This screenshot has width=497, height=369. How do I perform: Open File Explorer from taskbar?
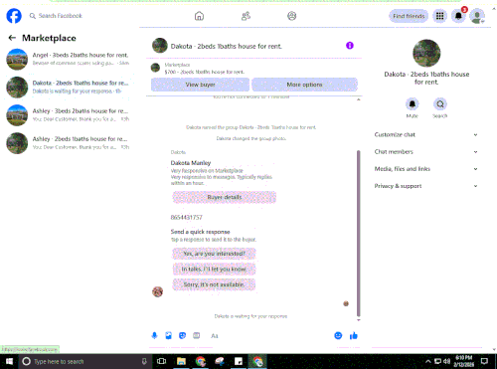click(x=181, y=361)
